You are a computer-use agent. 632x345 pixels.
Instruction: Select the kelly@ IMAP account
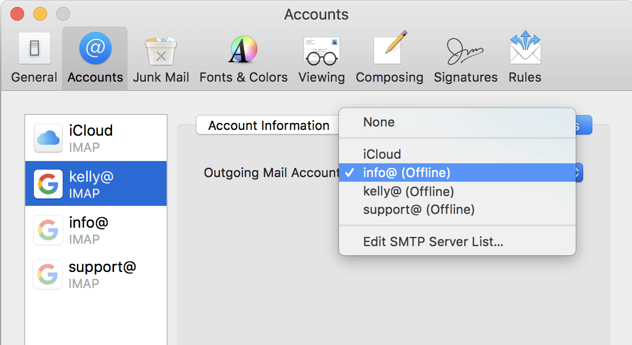click(x=96, y=183)
